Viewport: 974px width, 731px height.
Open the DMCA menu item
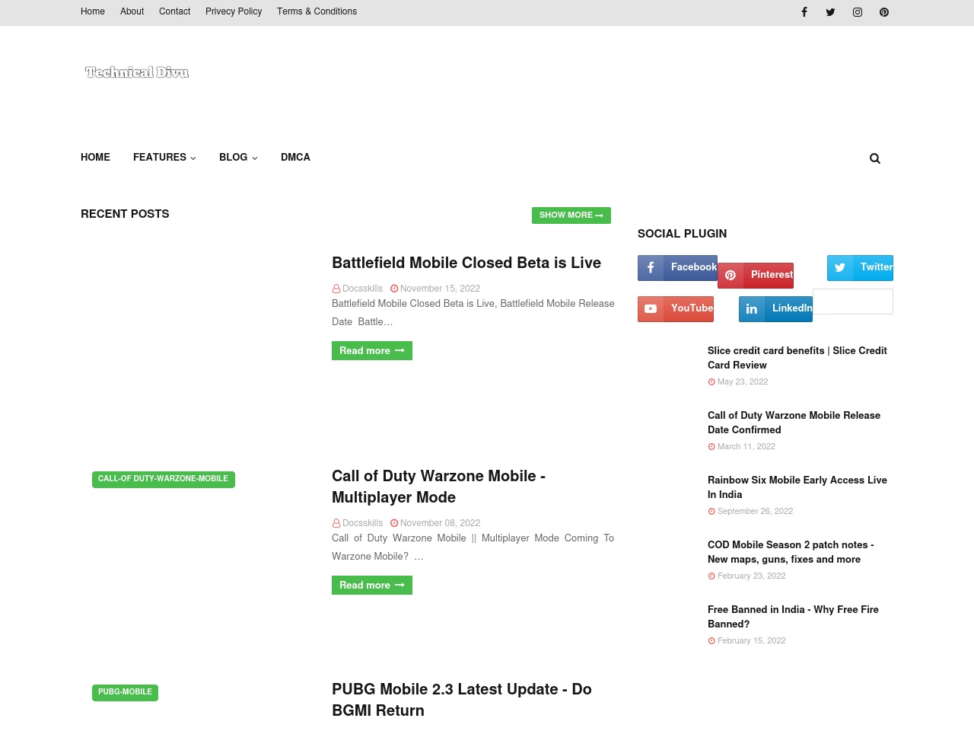coord(295,157)
